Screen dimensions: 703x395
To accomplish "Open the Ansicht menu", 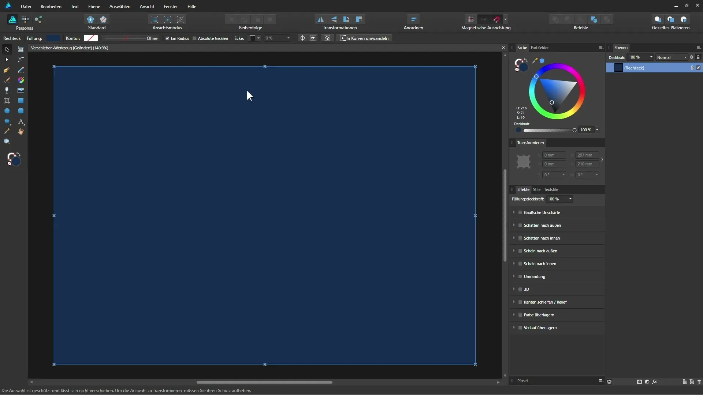I will coord(147,7).
